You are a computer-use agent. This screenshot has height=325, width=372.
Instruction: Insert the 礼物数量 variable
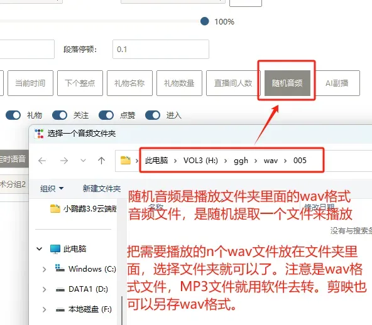(x=179, y=83)
